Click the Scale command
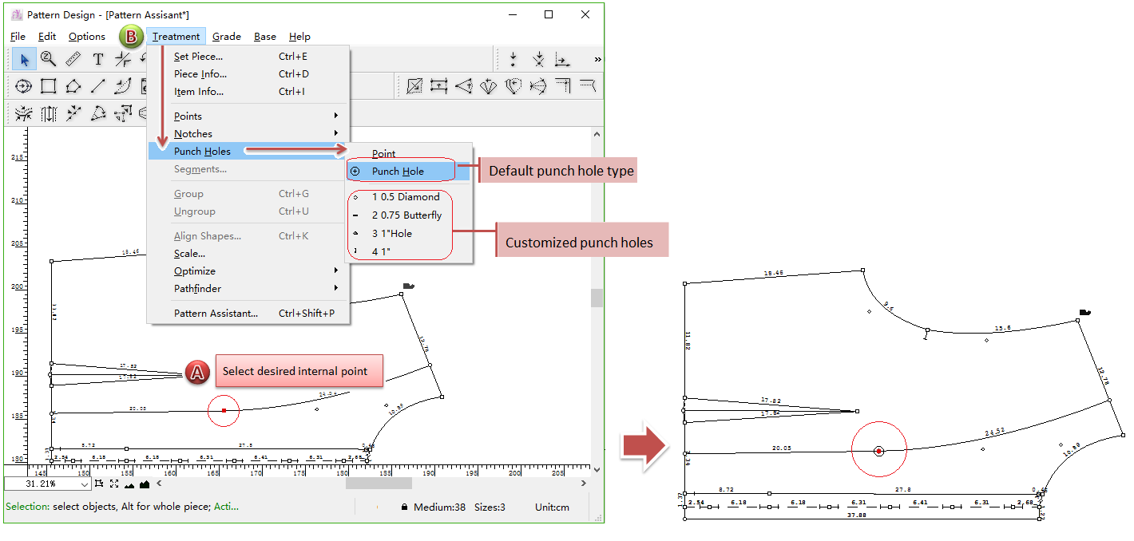 click(189, 254)
